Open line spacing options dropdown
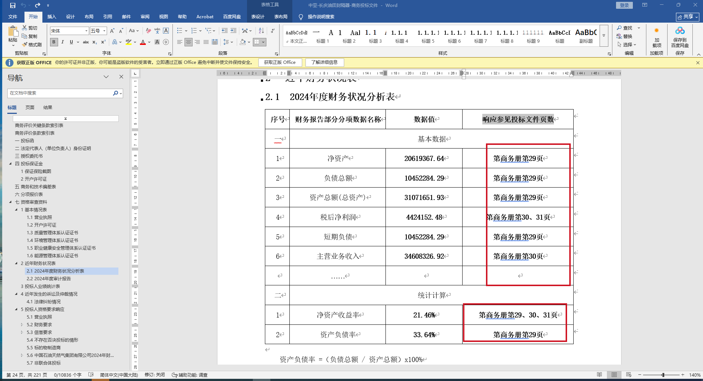Screen dimensions: 703x381 pyautogui.click(x=228, y=42)
